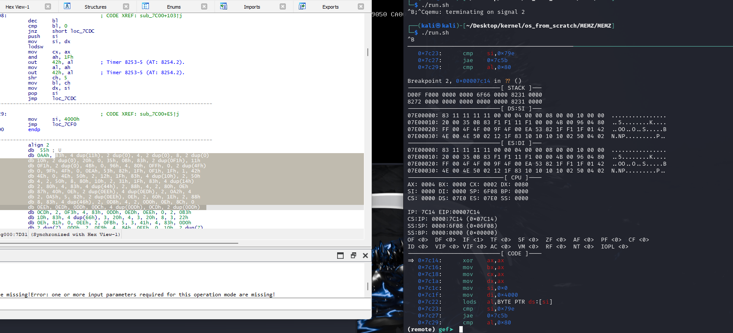This screenshot has height=333, width=733.
Task: Click loc_7CDC in the jmp instruction
Action: click(64, 98)
